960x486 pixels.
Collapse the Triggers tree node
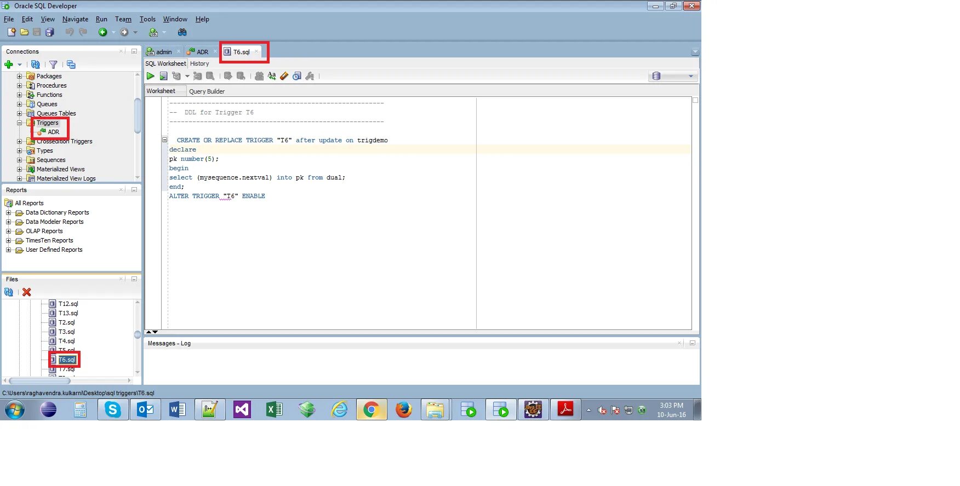20,123
